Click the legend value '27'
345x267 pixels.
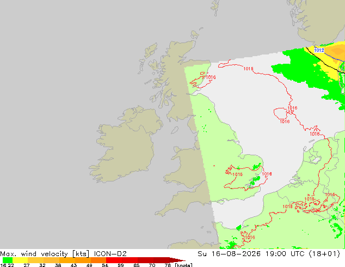(x=27, y=265)
